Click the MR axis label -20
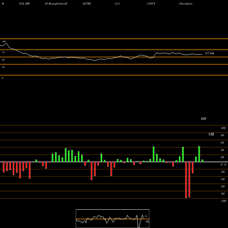The image size is (228, 228). [x=223, y=172]
